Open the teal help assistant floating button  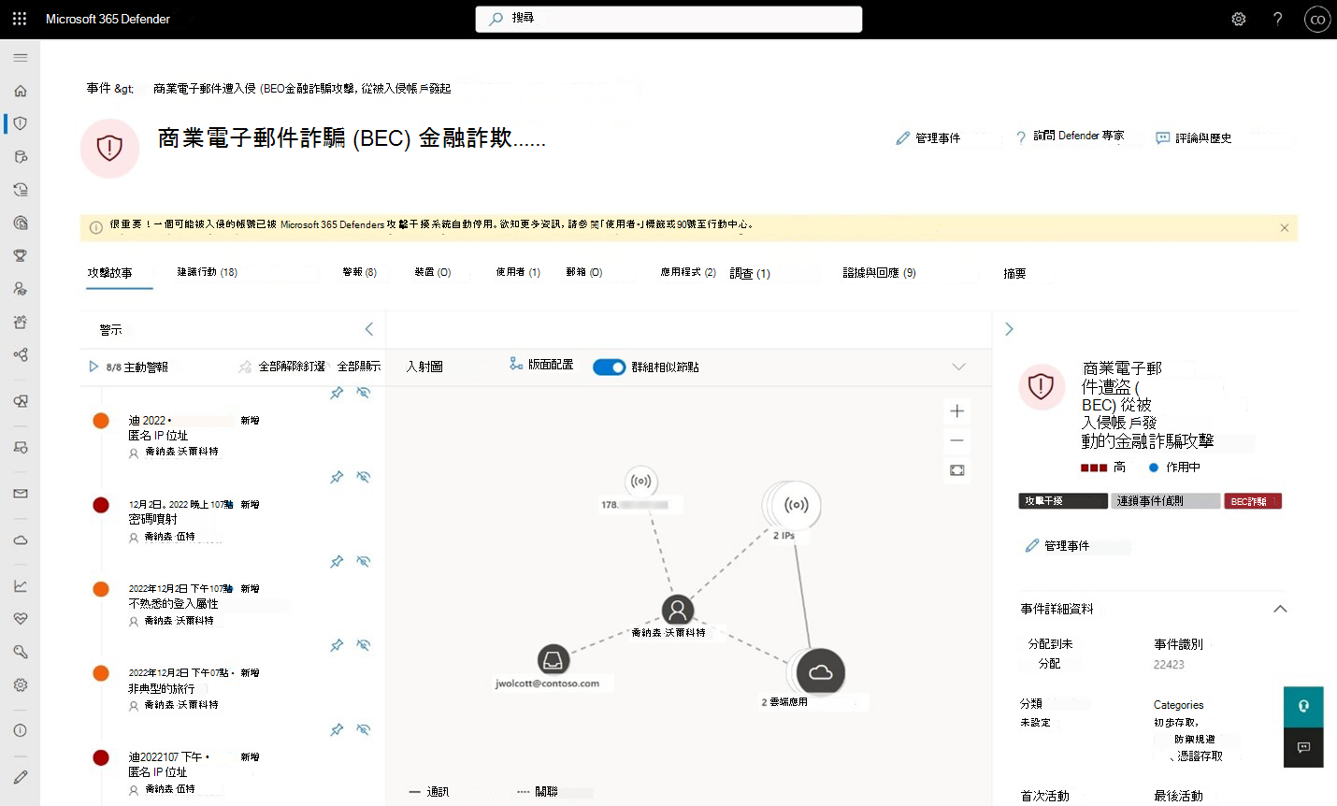point(1303,707)
